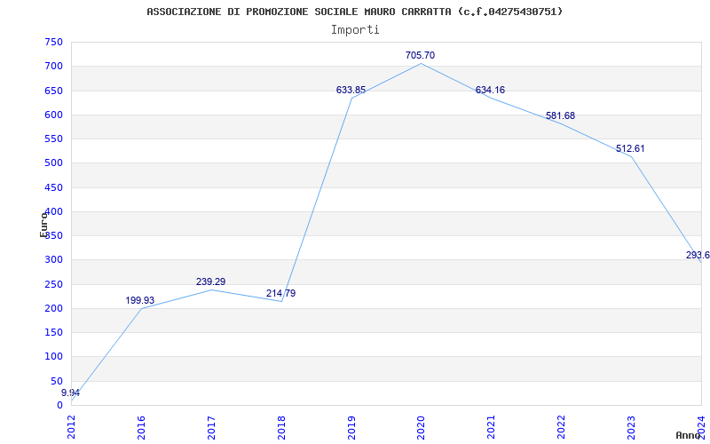Click the 239.29 data label

(210, 281)
